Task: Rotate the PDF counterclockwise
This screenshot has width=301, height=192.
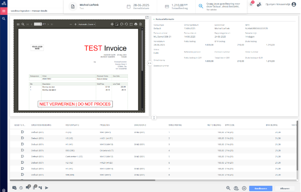Action: click(126, 24)
